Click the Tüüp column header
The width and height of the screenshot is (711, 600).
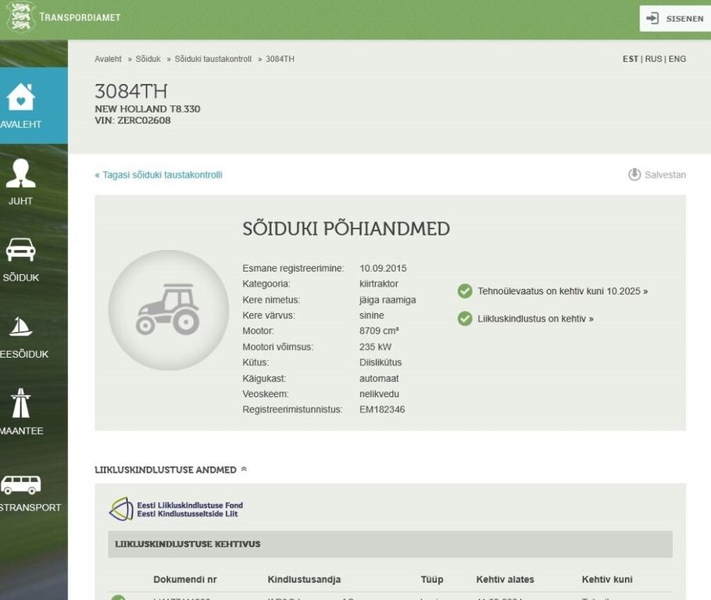pyautogui.click(x=431, y=579)
